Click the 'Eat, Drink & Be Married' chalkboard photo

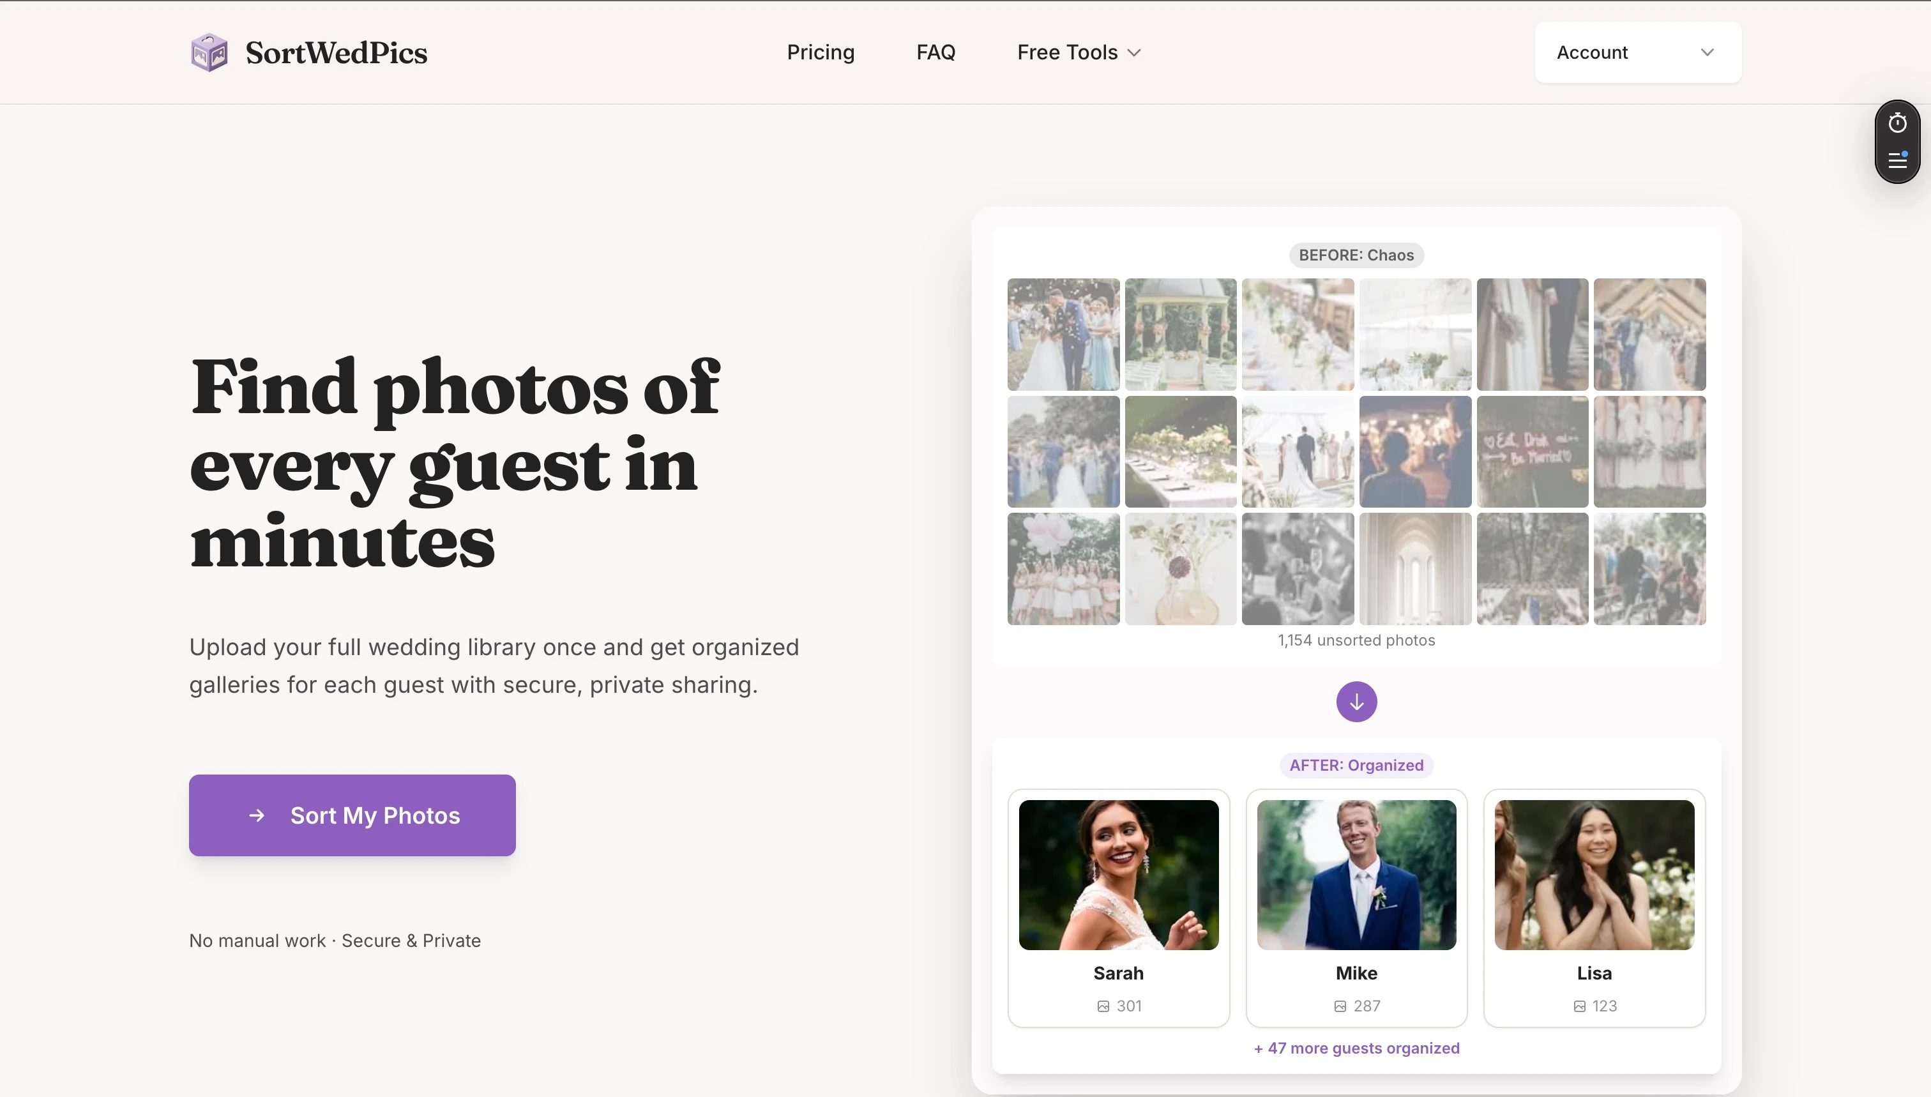1532,451
